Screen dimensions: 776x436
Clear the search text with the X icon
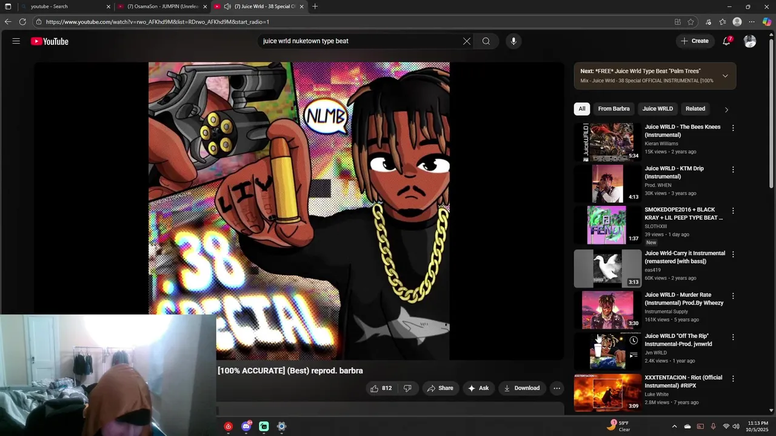(x=467, y=41)
